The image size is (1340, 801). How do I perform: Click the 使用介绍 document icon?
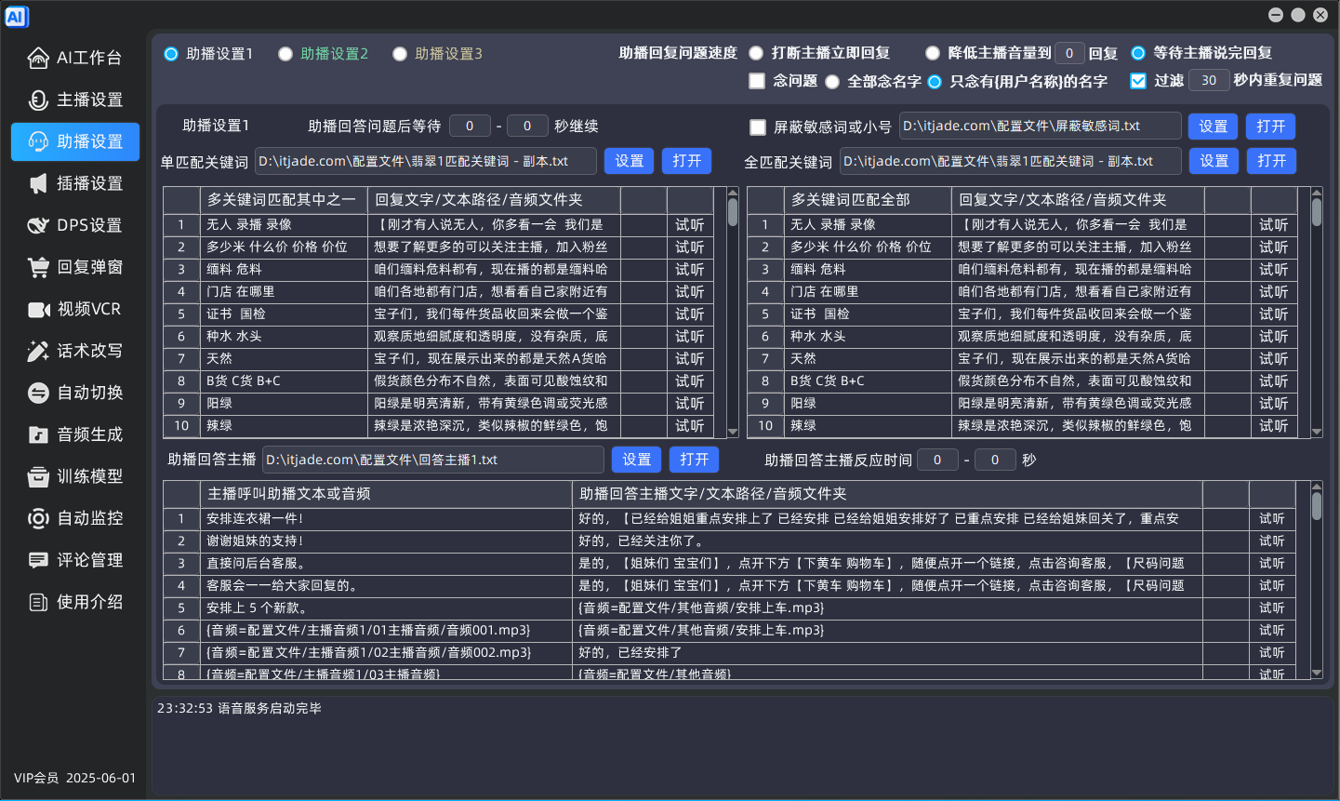[38, 602]
